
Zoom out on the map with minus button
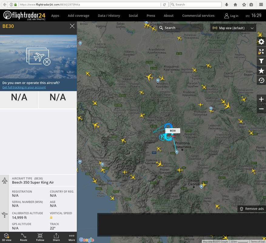[x=261, y=109]
